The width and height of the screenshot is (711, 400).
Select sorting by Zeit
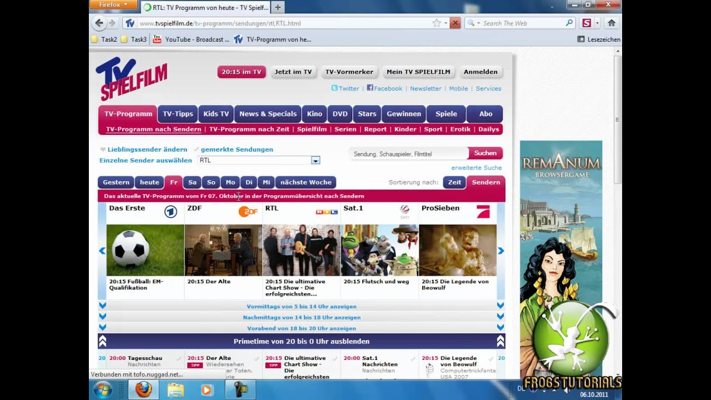click(x=454, y=182)
